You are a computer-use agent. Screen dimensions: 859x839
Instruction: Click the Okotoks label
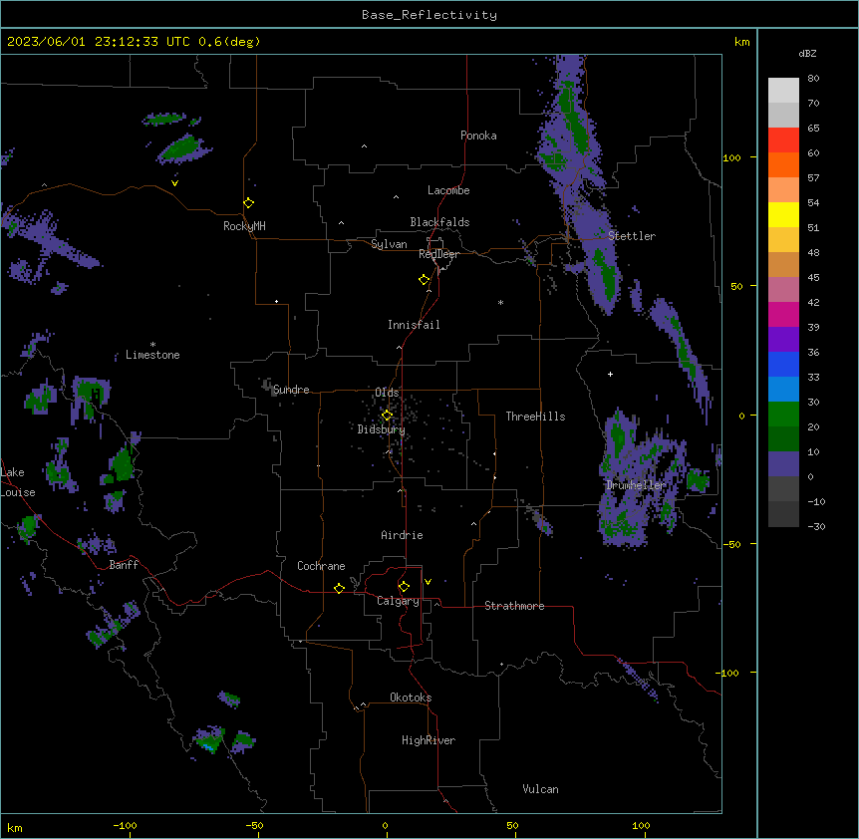(411, 698)
